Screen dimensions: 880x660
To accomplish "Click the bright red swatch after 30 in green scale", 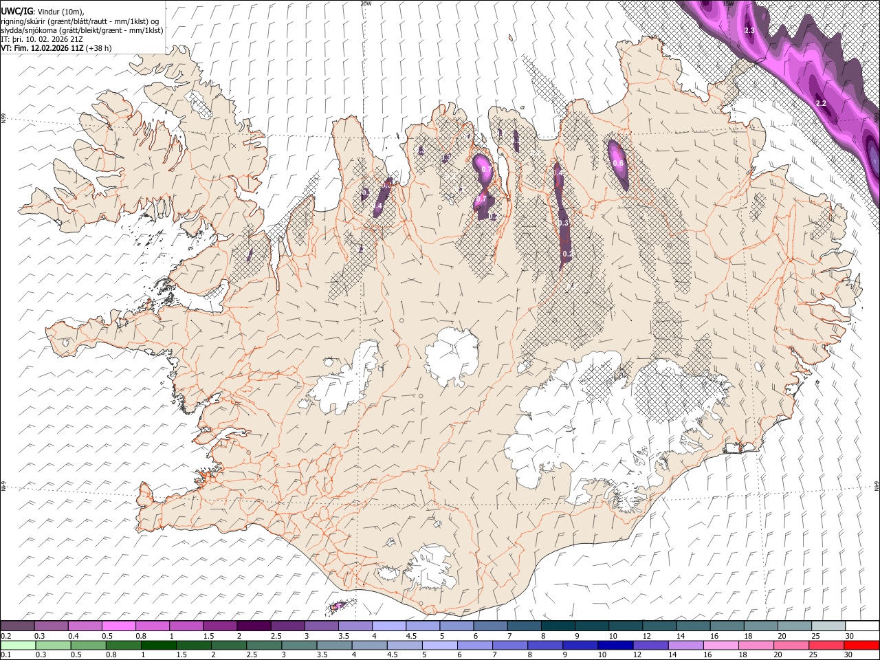I will (x=861, y=645).
